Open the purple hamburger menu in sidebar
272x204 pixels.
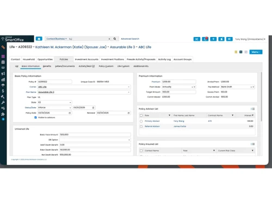point(3,56)
